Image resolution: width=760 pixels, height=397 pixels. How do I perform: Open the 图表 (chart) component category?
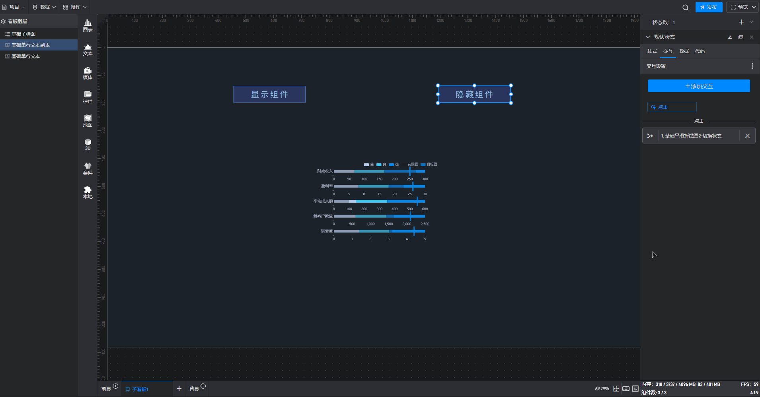88,26
